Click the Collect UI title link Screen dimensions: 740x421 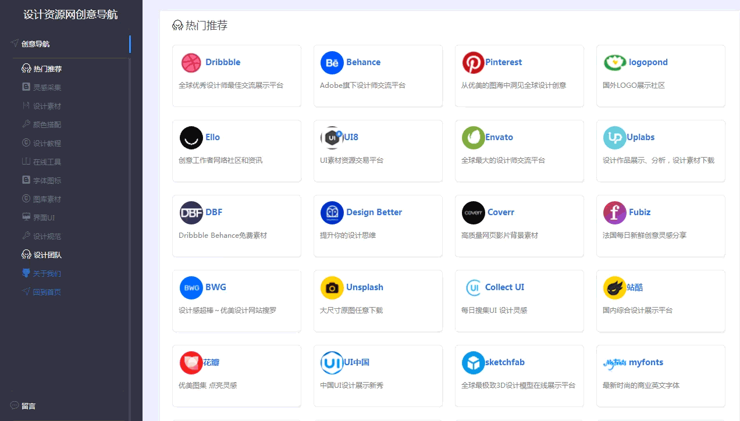click(x=504, y=287)
